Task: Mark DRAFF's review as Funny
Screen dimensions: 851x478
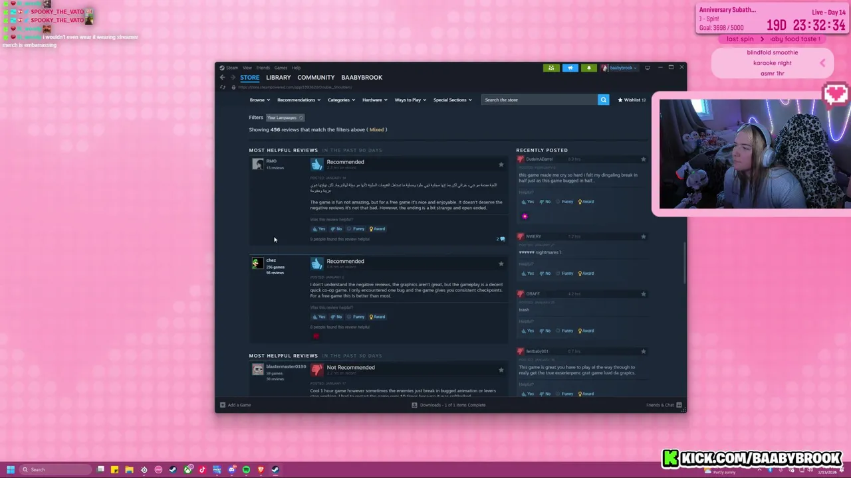Action: coord(564,331)
